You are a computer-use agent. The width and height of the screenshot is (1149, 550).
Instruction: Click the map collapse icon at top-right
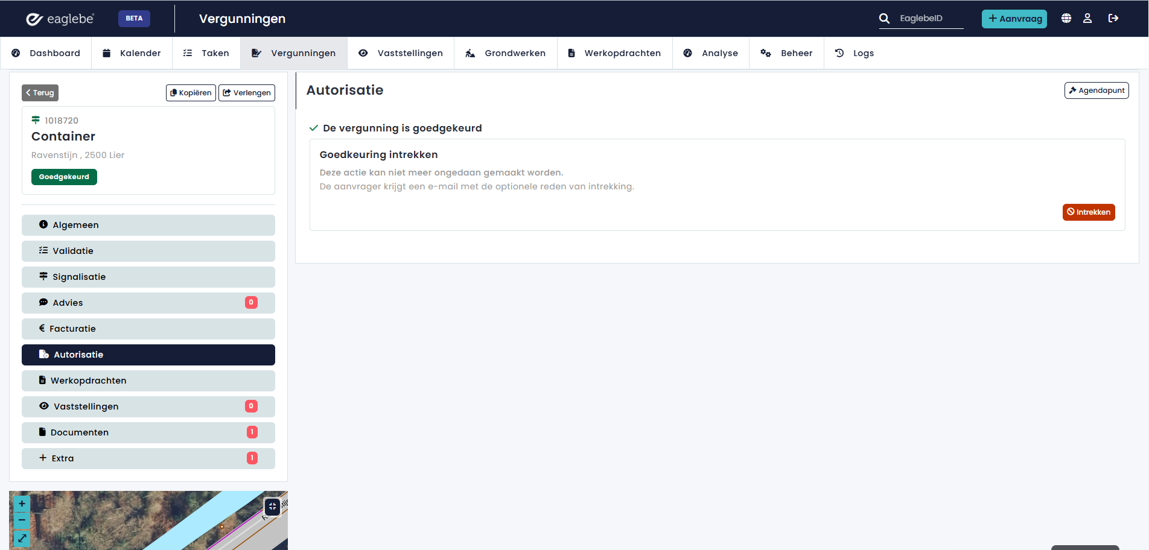pyautogui.click(x=272, y=507)
